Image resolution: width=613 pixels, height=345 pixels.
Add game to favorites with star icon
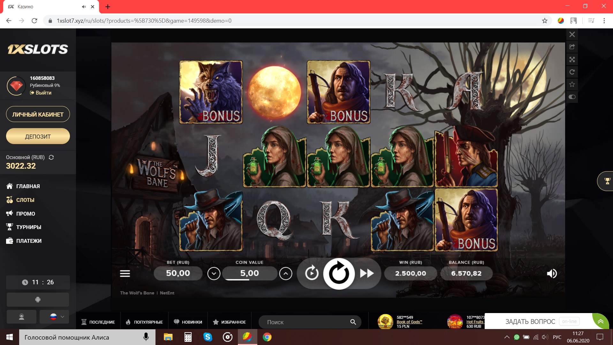(572, 84)
